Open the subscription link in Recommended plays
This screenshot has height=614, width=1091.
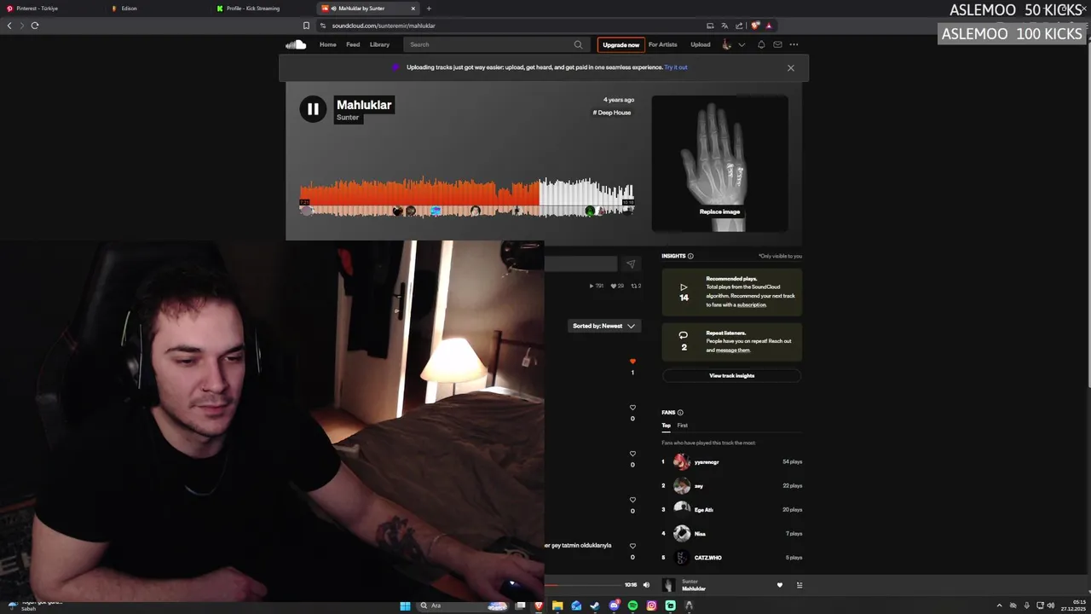(752, 304)
